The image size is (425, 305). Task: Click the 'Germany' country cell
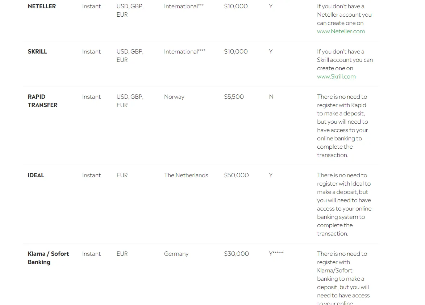tap(176, 254)
